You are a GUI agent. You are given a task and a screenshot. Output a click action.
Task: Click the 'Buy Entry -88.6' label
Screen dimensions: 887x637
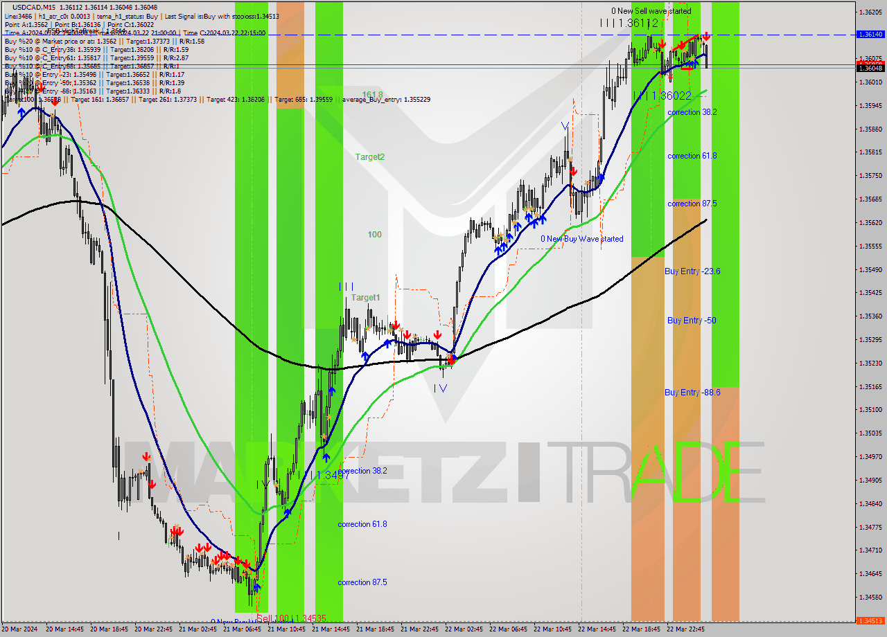point(692,393)
